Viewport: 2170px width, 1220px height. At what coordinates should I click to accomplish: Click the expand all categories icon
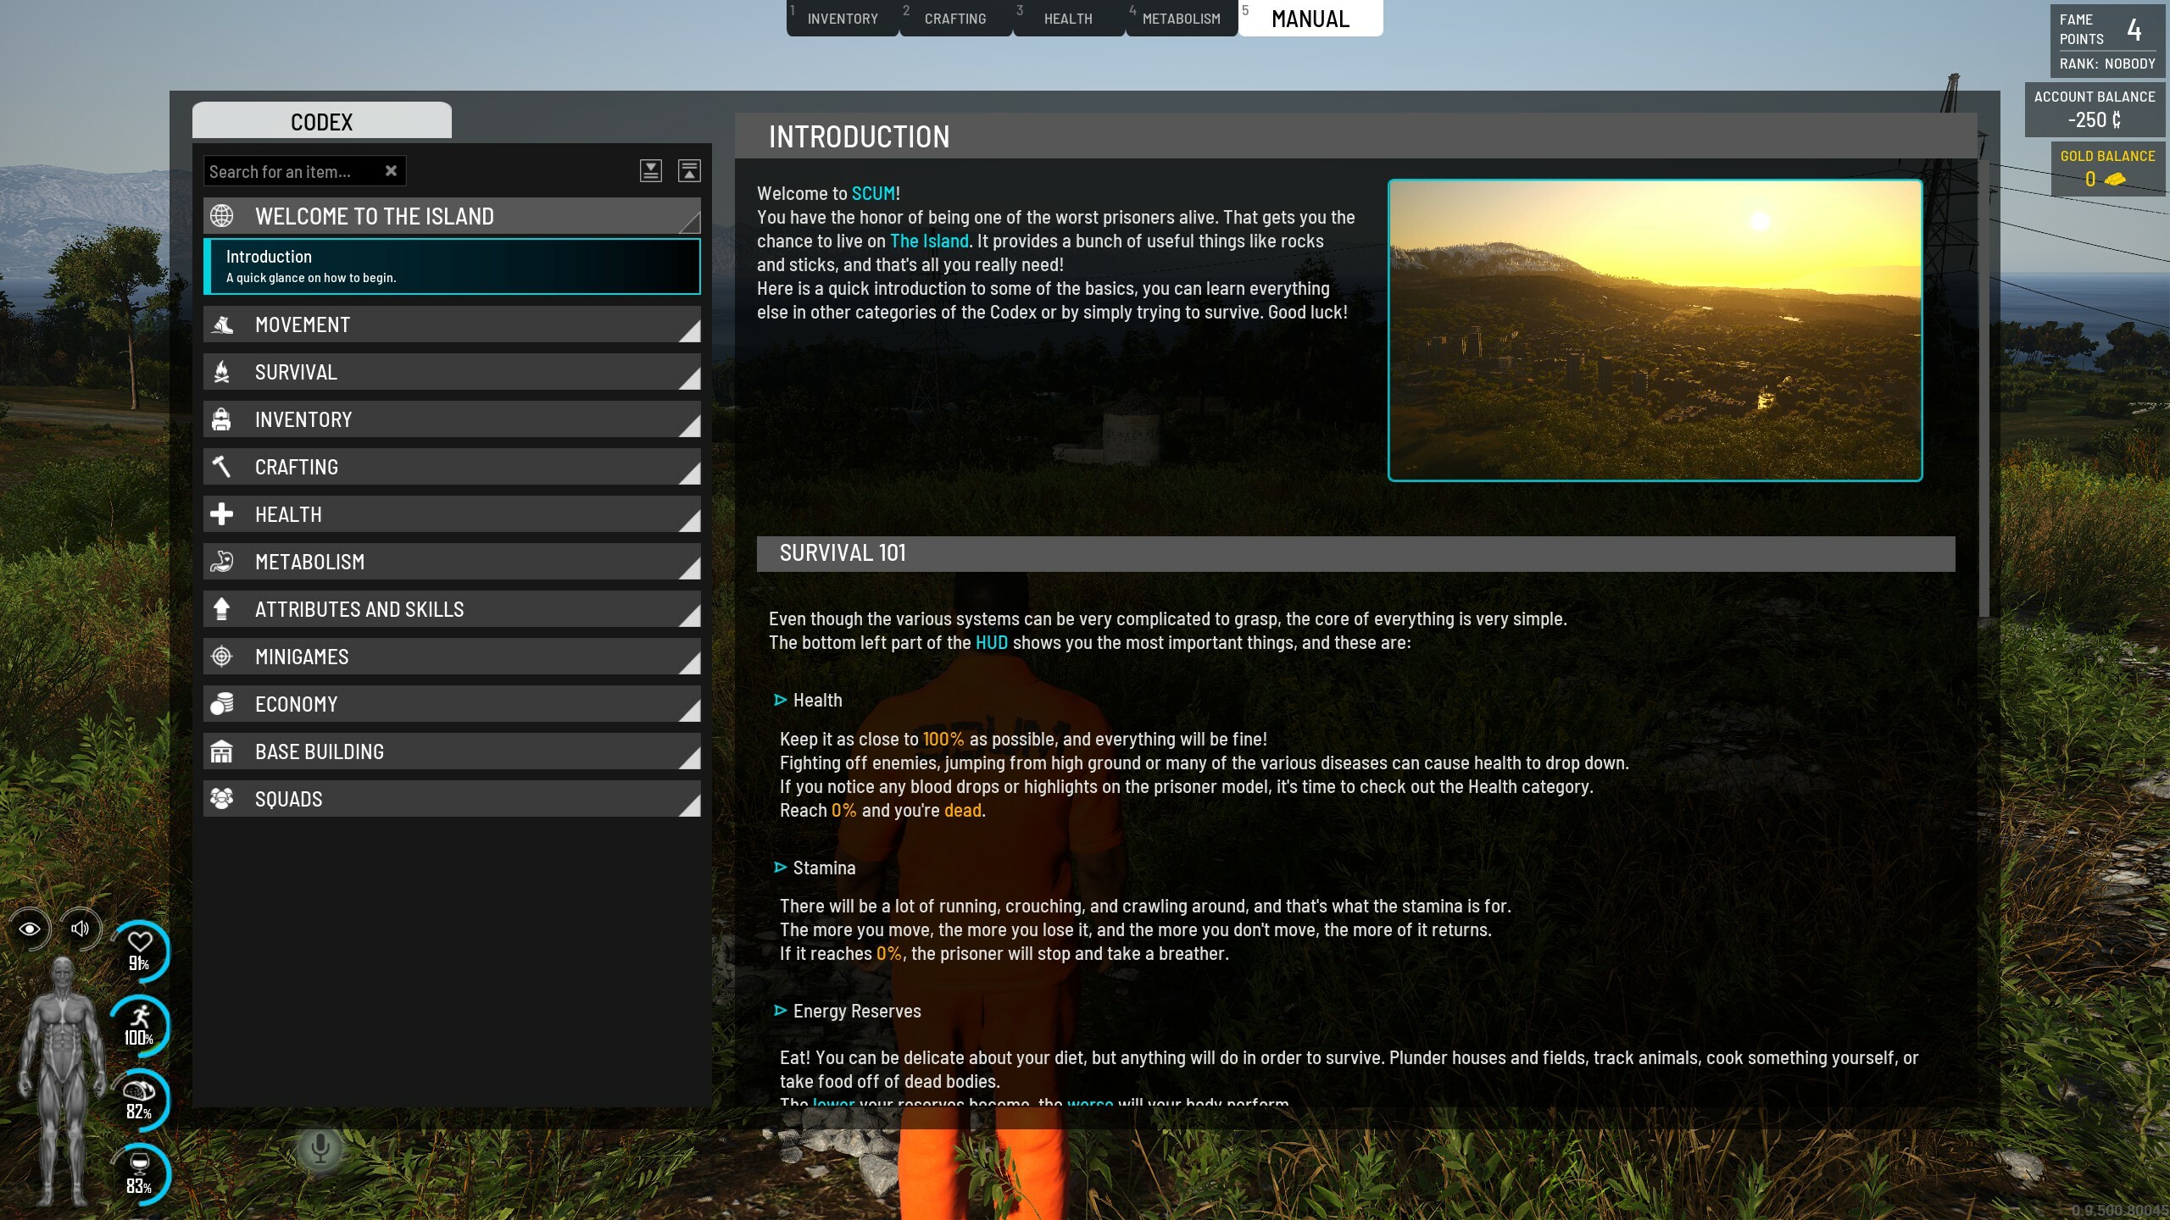pyautogui.click(x=650, y=171)
